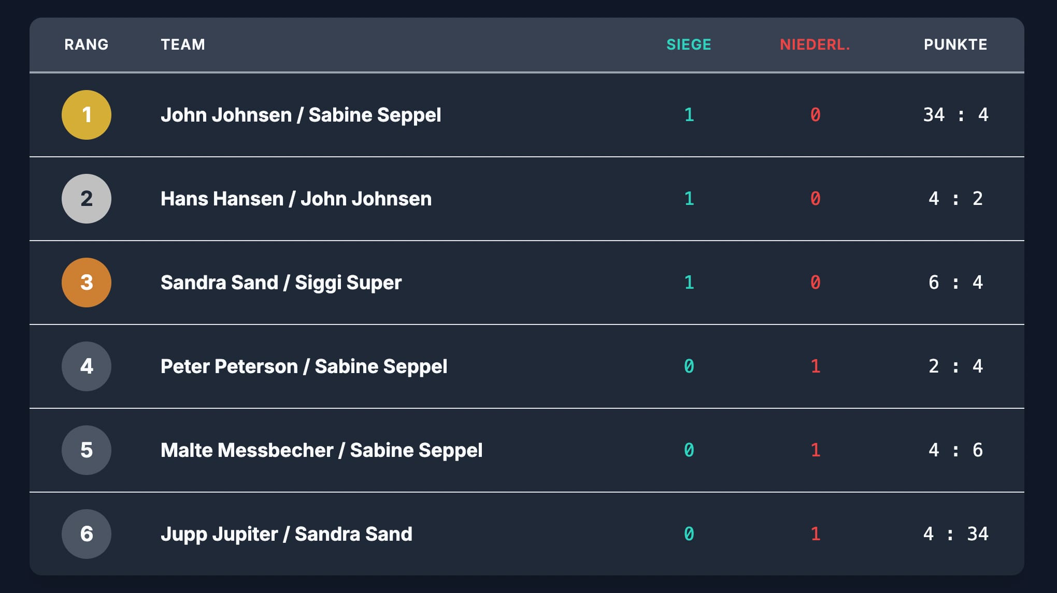Viewport: 1057px width, 593px height.
Task: Click the 4 : 34 score of rank 6
Action: [956, 533]
